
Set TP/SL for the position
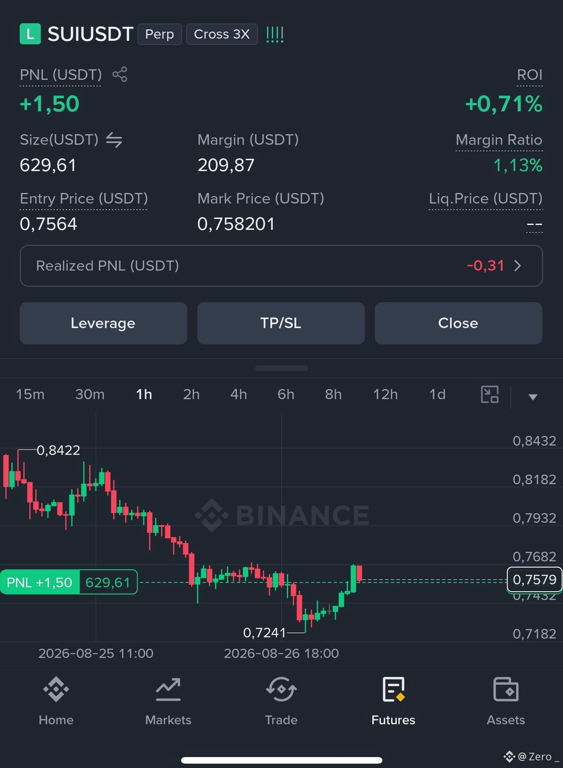pyautogui.click(x=281, y=323)
